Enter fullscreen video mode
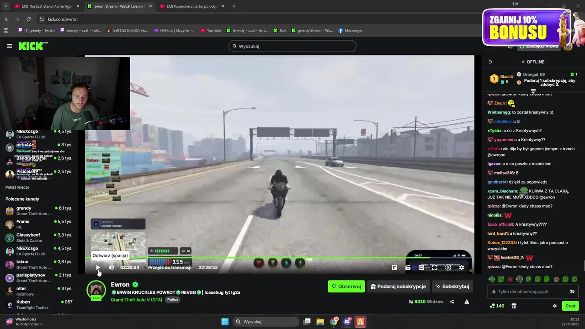585x329 pixels. pyautogui.click(x=435, y=268)
